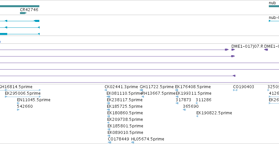Select the 311286 feature label

(204, 100)
